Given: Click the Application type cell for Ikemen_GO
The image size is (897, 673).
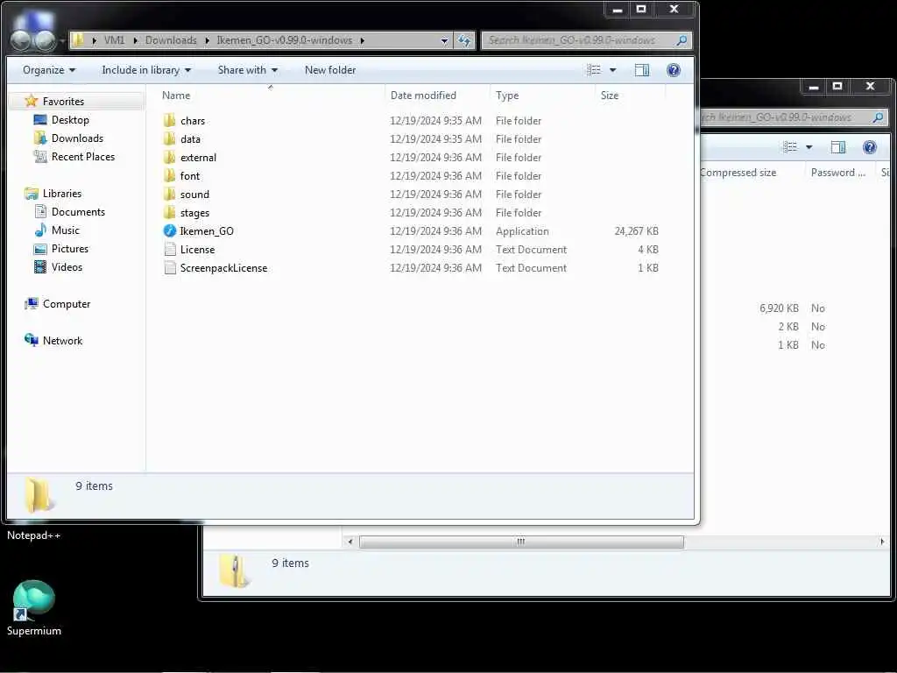Looking at the screenshot, I should (522, 230).
